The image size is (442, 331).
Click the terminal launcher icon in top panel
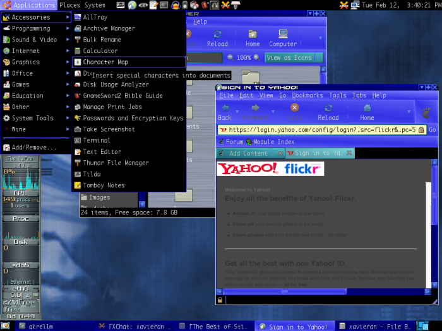164,5
